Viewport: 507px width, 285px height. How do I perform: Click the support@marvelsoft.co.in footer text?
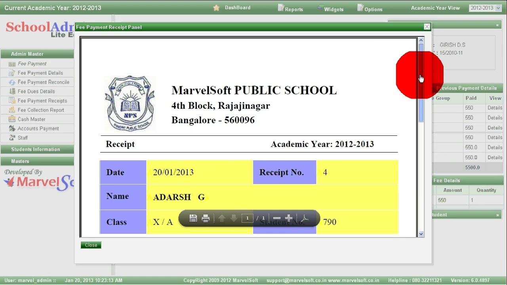click(296, 280)
